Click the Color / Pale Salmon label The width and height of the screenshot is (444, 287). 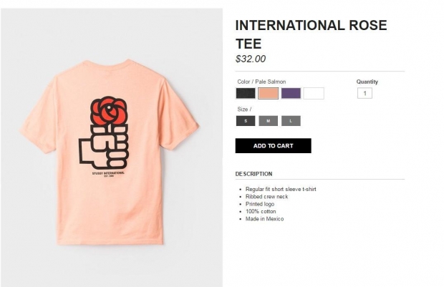[x=261, y=82]
